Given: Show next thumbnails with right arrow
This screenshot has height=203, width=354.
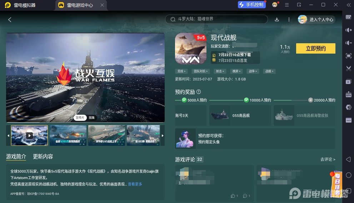Looking at the screenshot, I should tap(162, 135).
